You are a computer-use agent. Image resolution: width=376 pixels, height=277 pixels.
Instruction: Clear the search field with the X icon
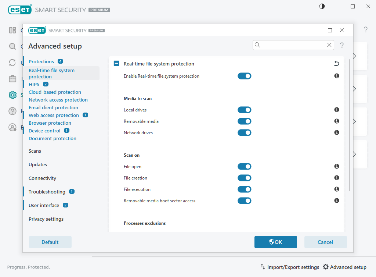(329, 45)
